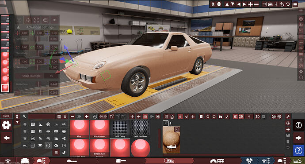305x164 pixels.
Task: Open the factory dollar stage tab
Action: [297, 160]
